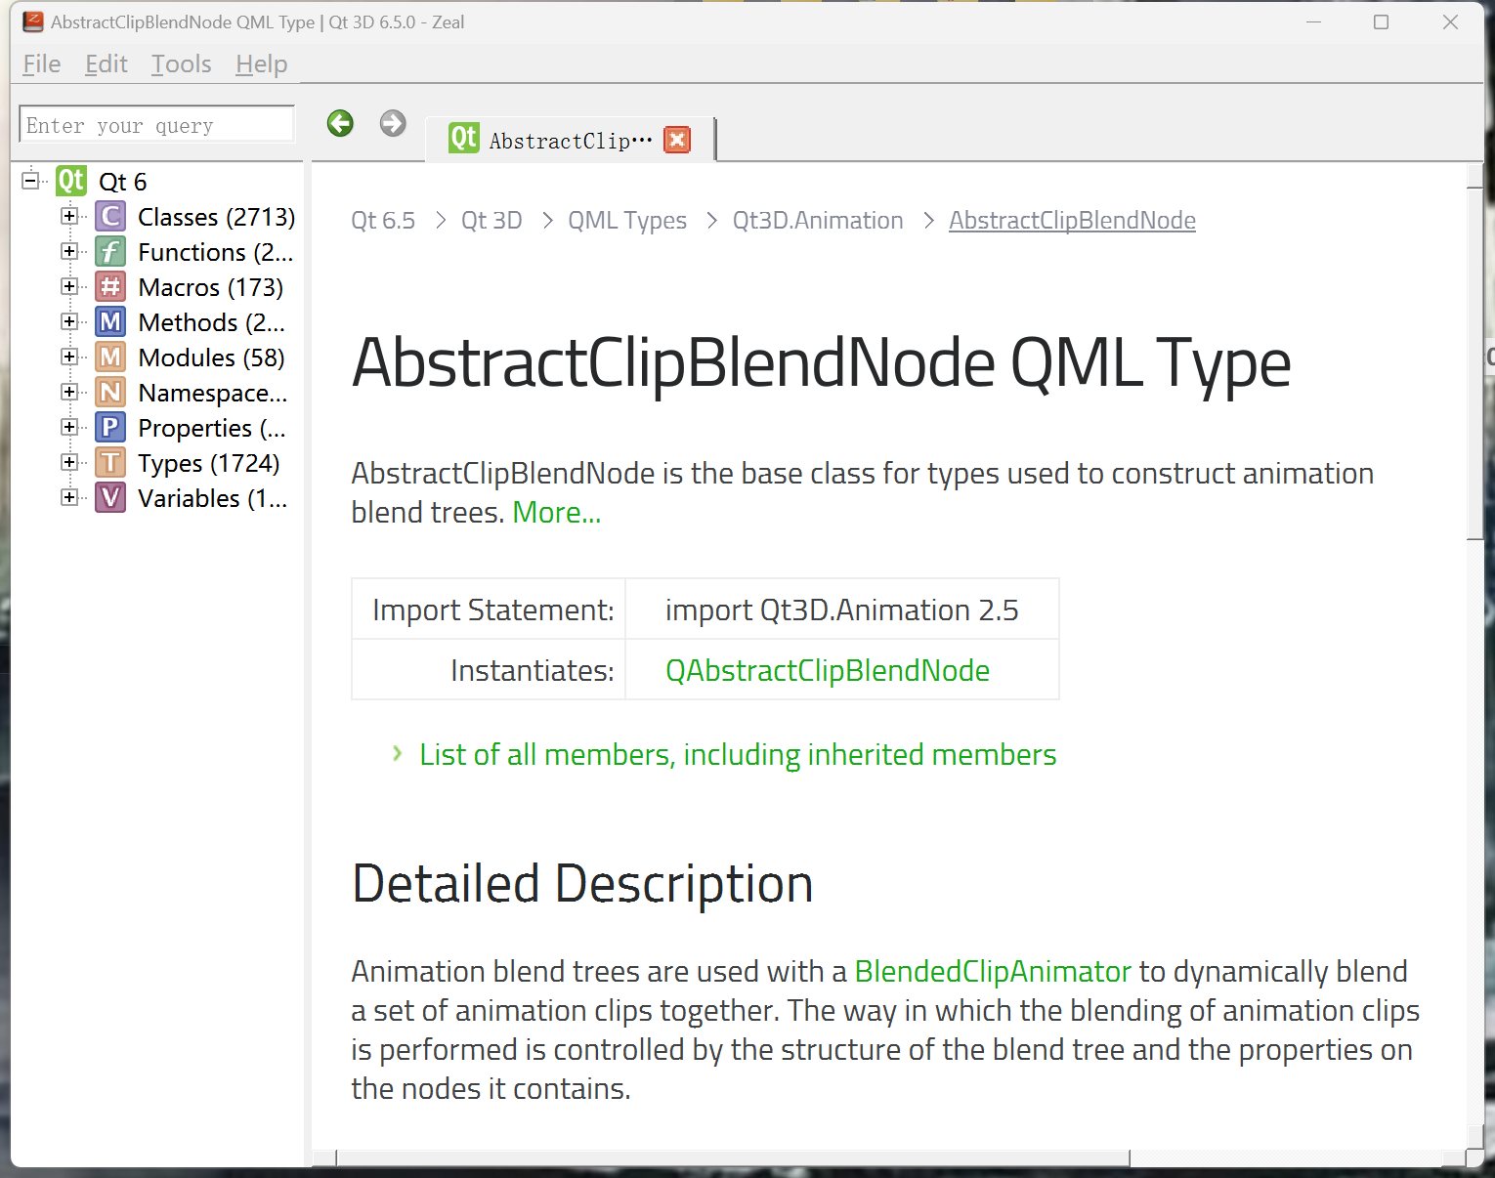Maximize the Zeal window
Viewport: 1495px width, 1178px height.
(x=1381, y=21)
